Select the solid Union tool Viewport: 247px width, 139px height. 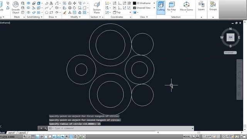pos(29,3)
